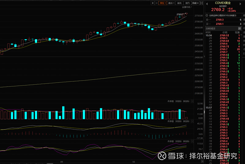Screen dimensions: 245x164
Task: Click the plus zoom-in chart button
Action: (x=153, y=3)
